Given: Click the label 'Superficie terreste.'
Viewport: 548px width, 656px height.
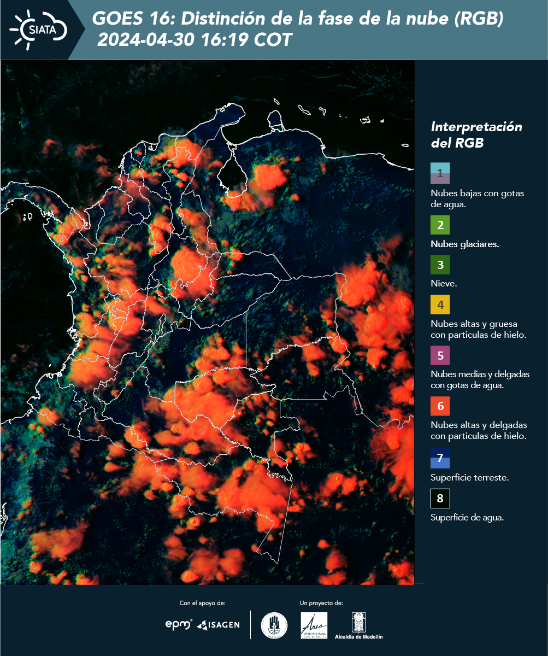Looking at the screenshot, I should pyautogui.click(x=470, y=478).
